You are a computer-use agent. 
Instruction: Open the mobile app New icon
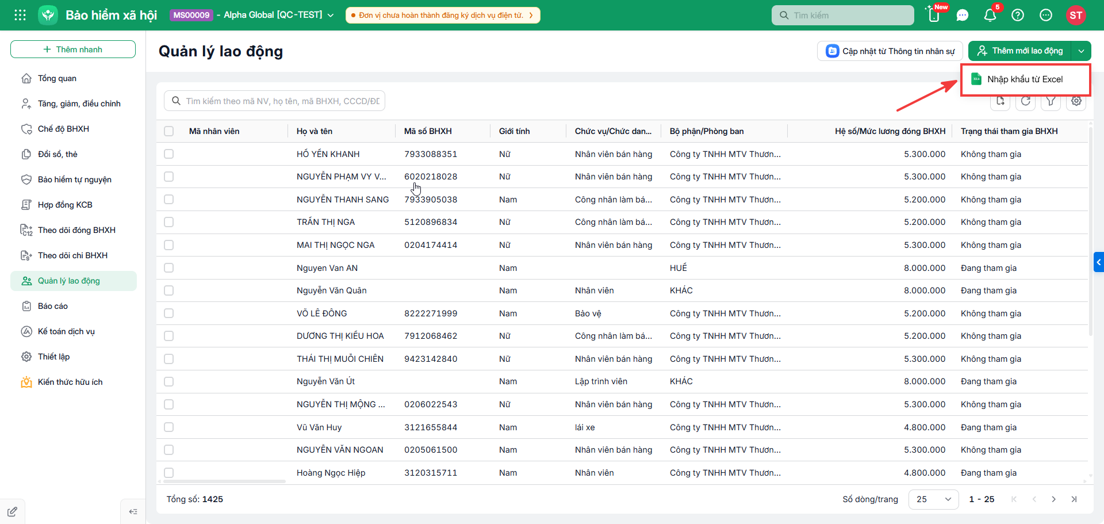[x=934, y=15]
